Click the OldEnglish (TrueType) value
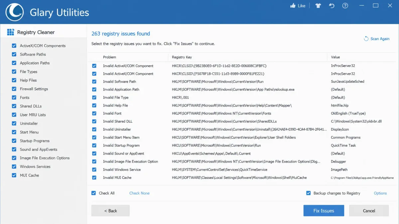The image size is (399, 224). pyautogui.click(x=348, y=113)
